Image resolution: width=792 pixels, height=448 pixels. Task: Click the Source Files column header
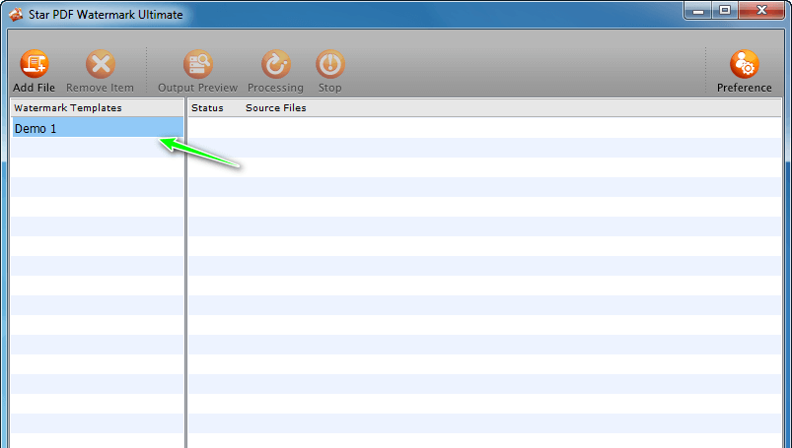276,108
